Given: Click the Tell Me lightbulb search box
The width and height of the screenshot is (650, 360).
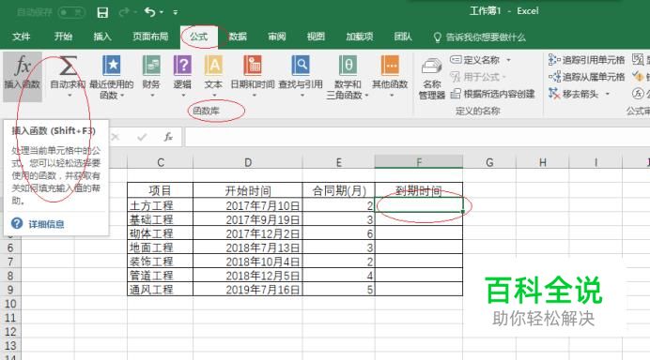Looking at the screenshot, I should point(480,37).
